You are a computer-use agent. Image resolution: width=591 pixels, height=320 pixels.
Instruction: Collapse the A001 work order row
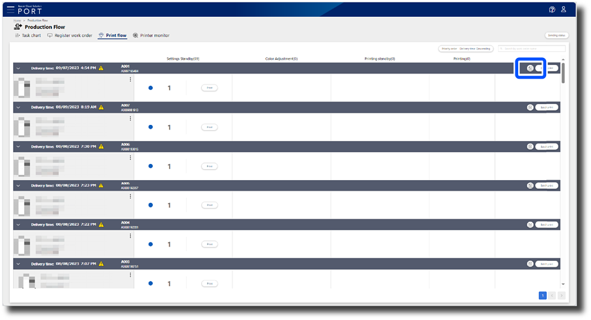click(18, 68)
